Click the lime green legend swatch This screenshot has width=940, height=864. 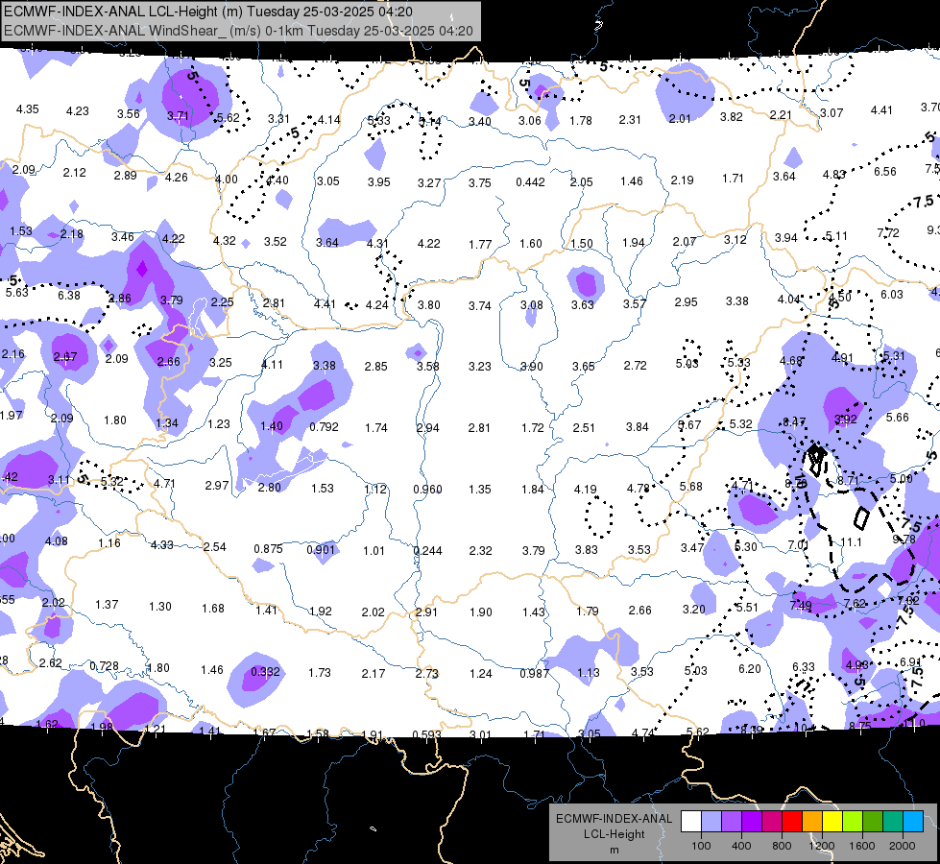[854, 821]
